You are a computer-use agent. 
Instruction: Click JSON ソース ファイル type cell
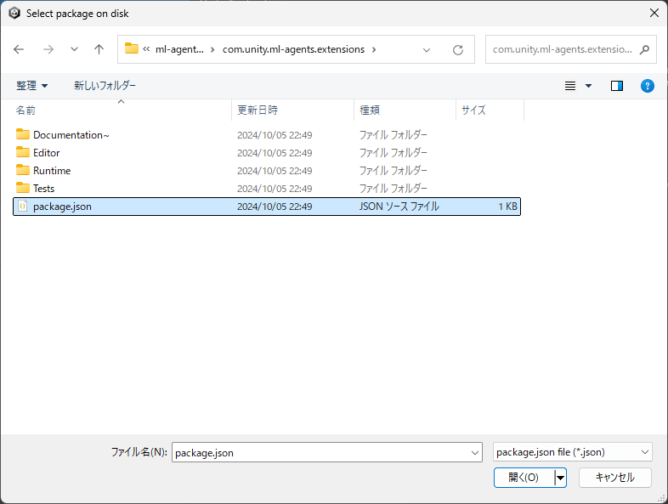[x=399, y=207]
